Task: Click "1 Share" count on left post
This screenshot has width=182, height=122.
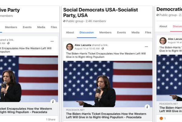Action: pos(51,120)
